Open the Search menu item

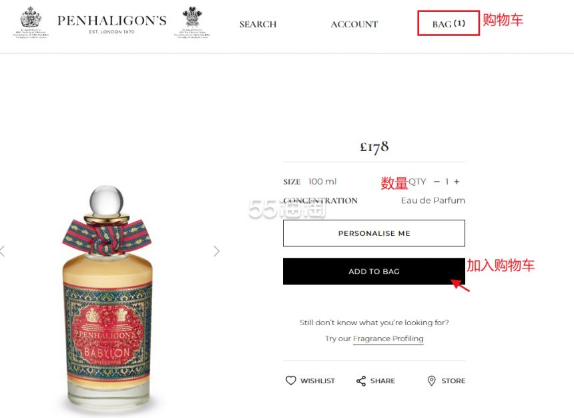(x=258, y=25)
